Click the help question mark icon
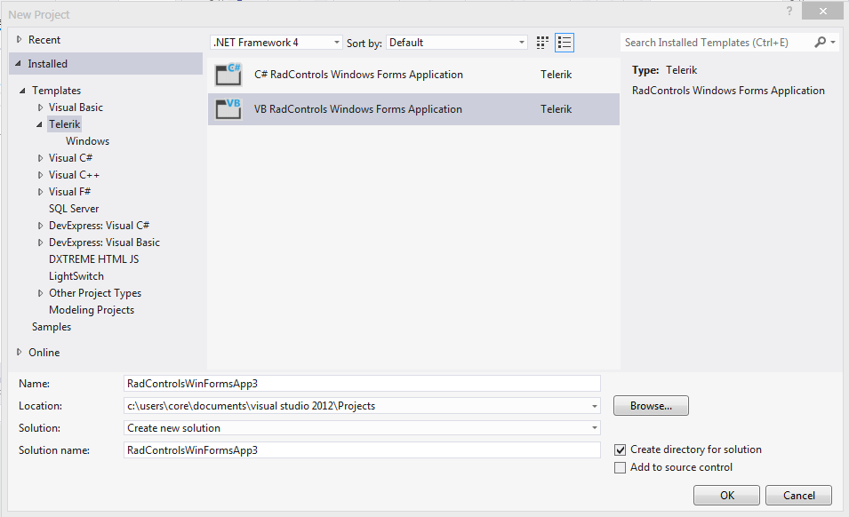 tap(789, 11)
